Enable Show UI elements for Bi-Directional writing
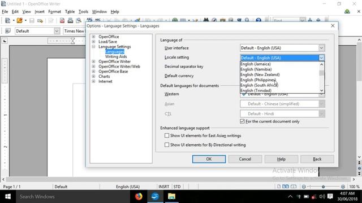 [167, 145]
